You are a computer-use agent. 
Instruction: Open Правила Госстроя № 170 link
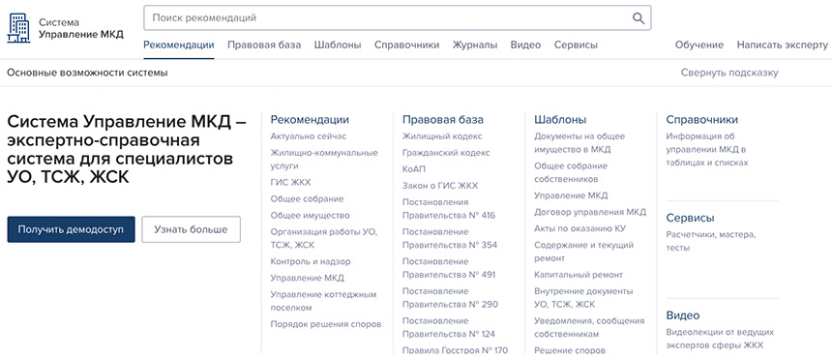[x=456, y=350]
